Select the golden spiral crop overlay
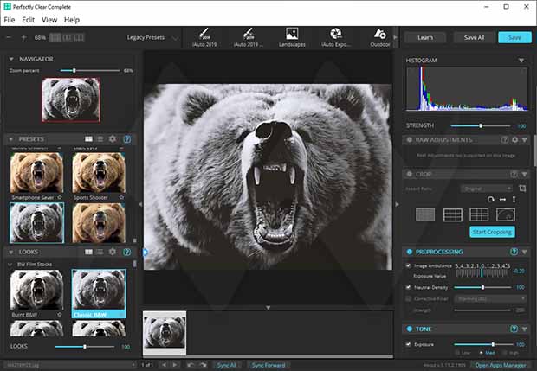This screenshot has height=371, width=537. click(x=505, y=214)
